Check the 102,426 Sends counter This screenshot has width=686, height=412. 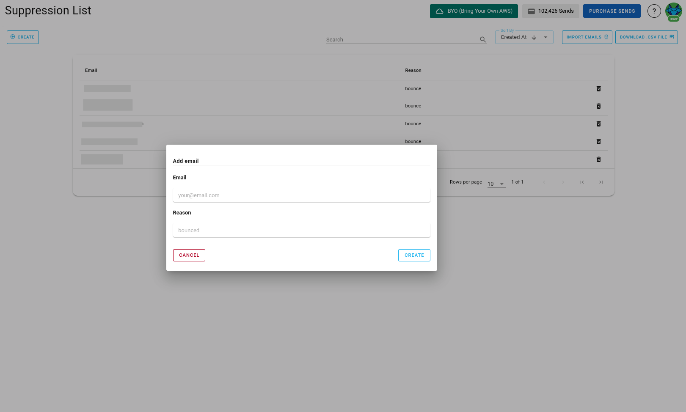(x=551, y=11)
